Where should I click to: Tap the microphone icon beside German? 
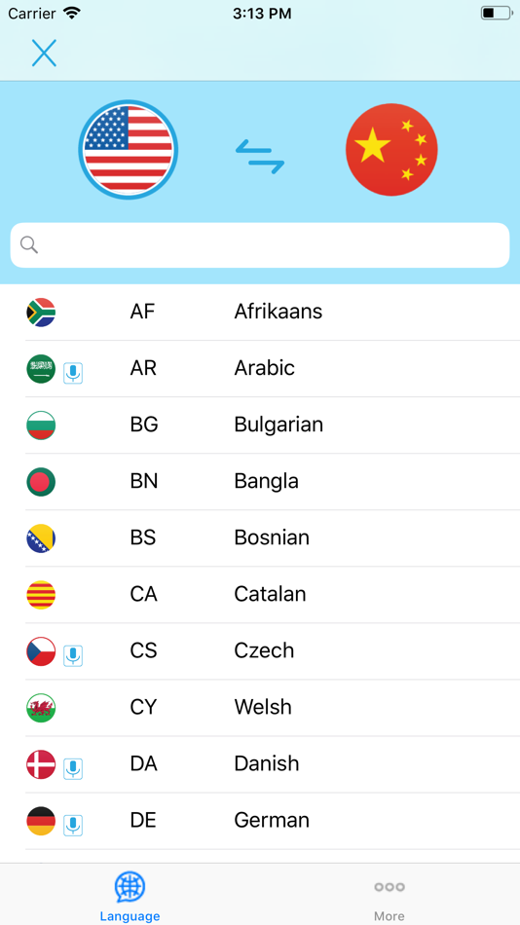click(x=73, y=826)
